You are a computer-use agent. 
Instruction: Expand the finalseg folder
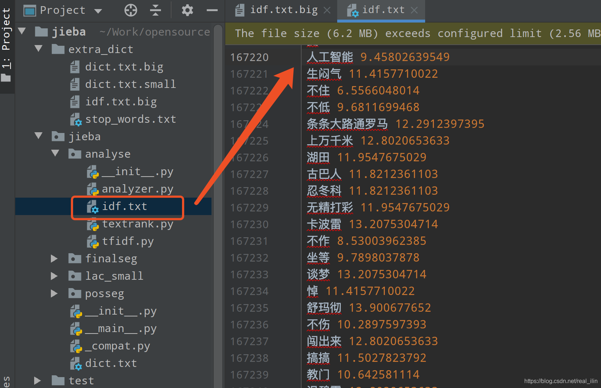54,258
